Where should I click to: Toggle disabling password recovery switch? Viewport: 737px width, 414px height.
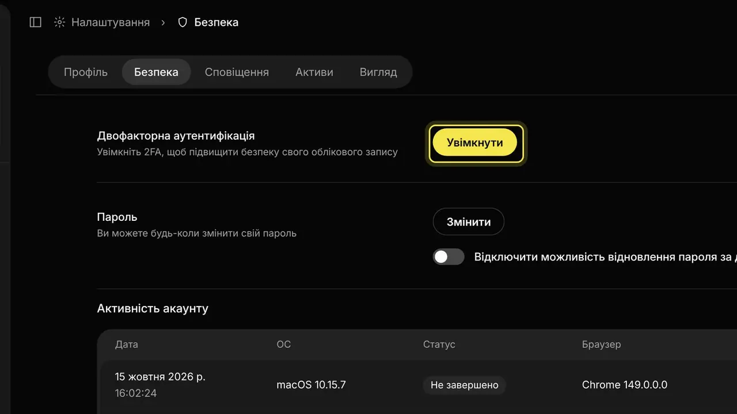coord(449,257)
